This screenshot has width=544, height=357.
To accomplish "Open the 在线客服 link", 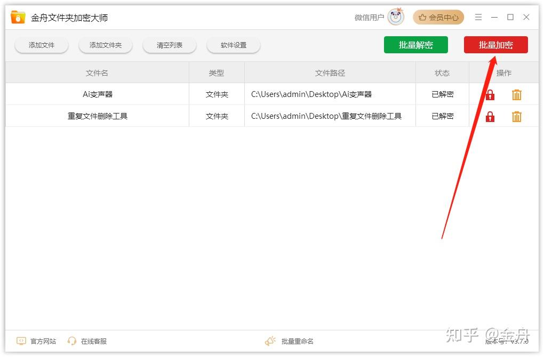I will (x=94, y=342).
